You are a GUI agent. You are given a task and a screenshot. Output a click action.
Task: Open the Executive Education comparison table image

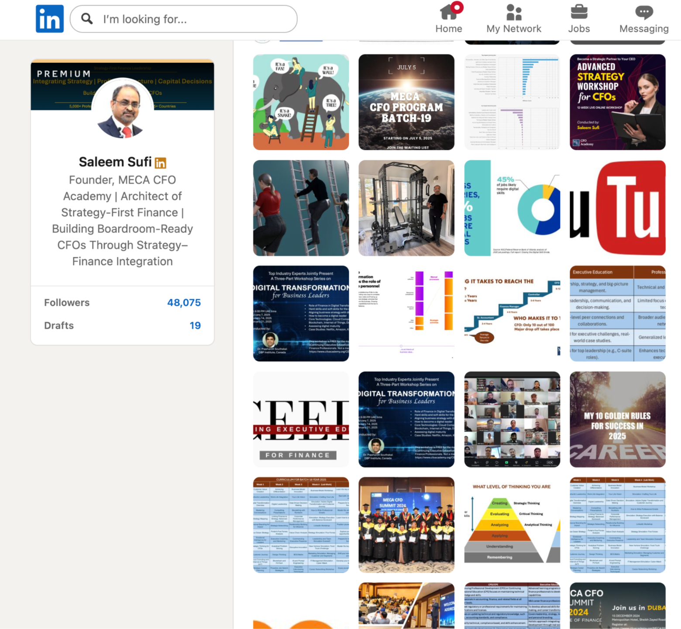coord(618,314)
